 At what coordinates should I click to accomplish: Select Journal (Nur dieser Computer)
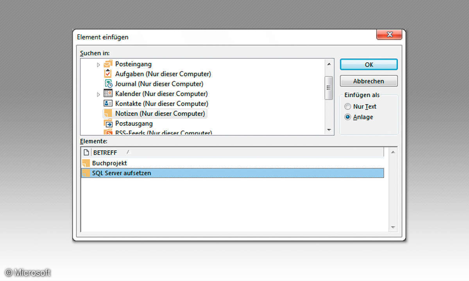click(x=159, y=84)
